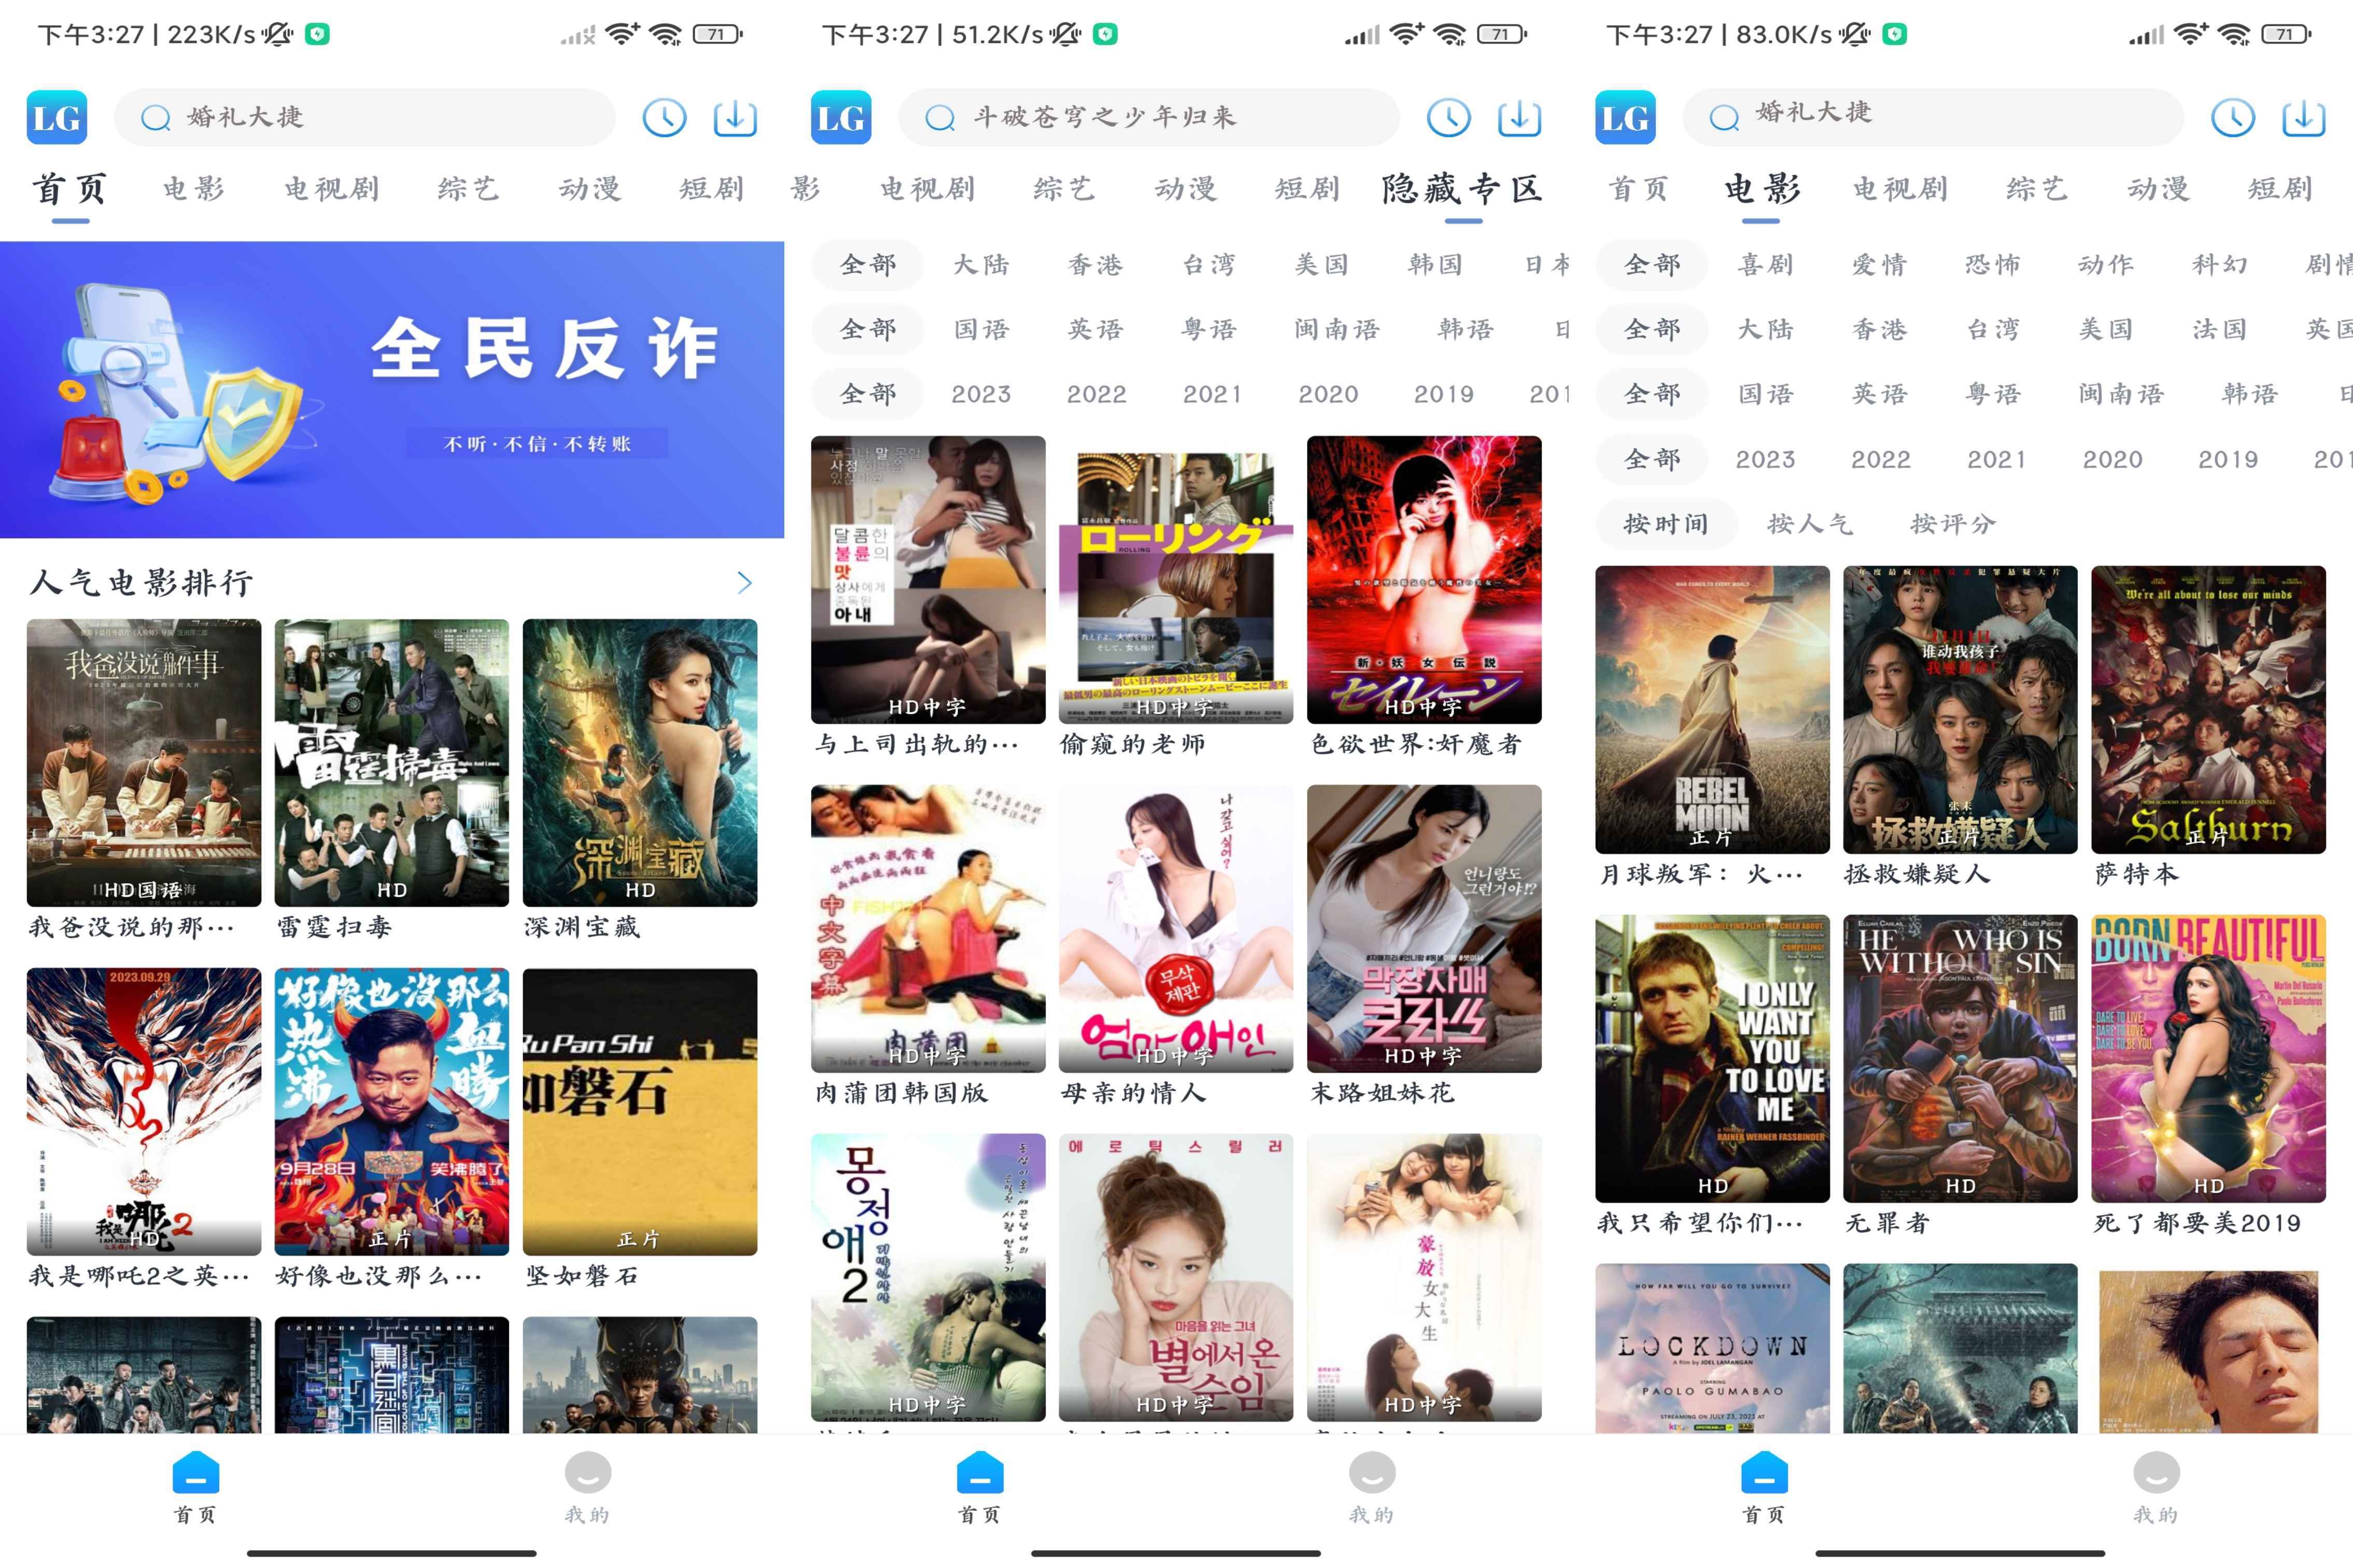The image size is (2353, 1568).
Task: Tap the LG logo in the middle screen
Action: tap(841, 118)
